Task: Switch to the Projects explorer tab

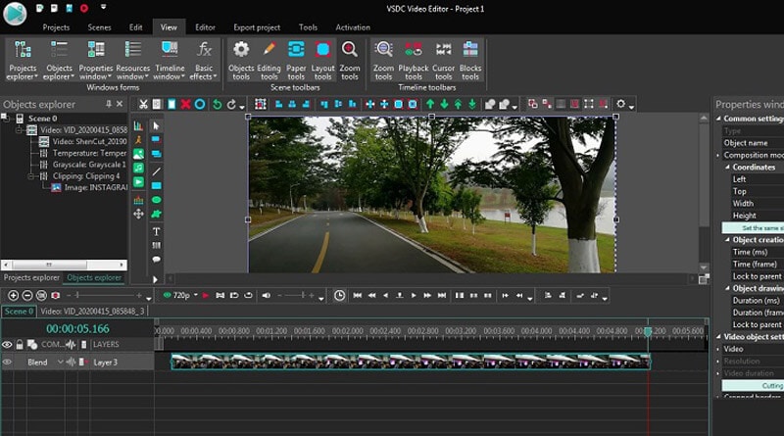Action: pyautogui.click(x=31, y=277)
